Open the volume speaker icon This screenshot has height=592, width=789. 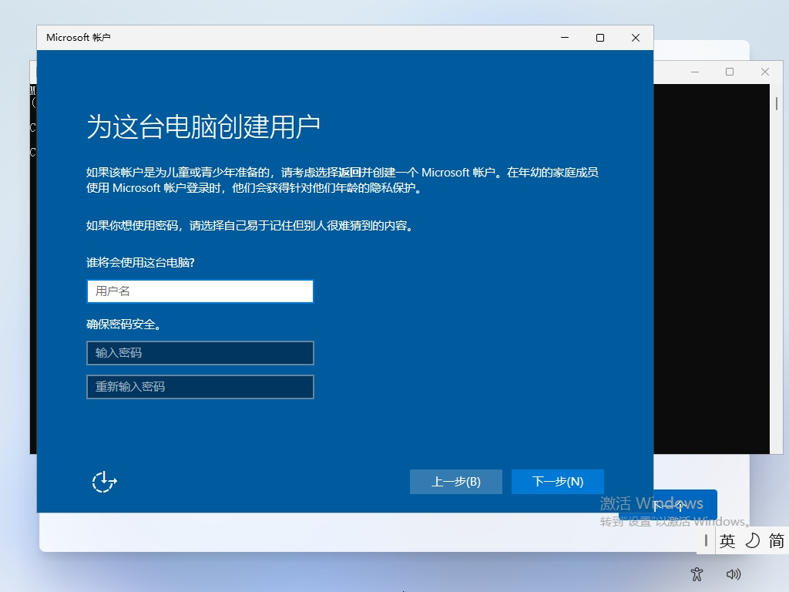click(734, 573)
